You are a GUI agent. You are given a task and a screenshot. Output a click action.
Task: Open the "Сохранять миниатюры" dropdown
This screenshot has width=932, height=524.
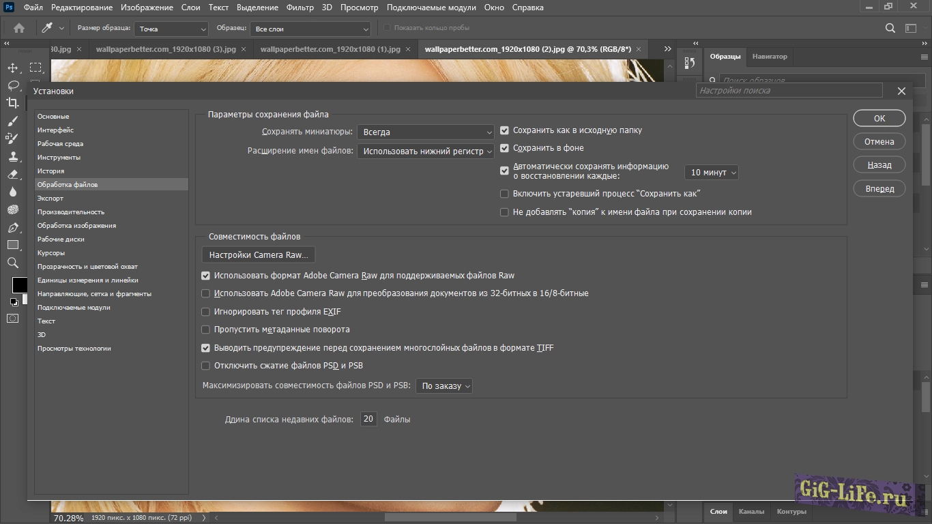pyautogui.click(x=425, y=132)
